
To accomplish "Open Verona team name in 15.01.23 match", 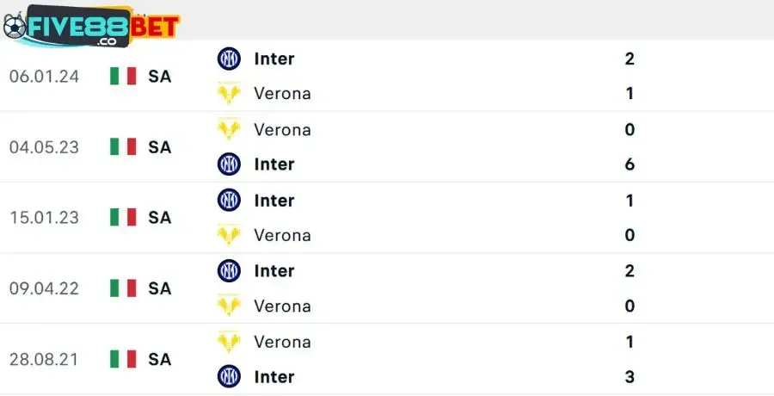I will point(282,235).
